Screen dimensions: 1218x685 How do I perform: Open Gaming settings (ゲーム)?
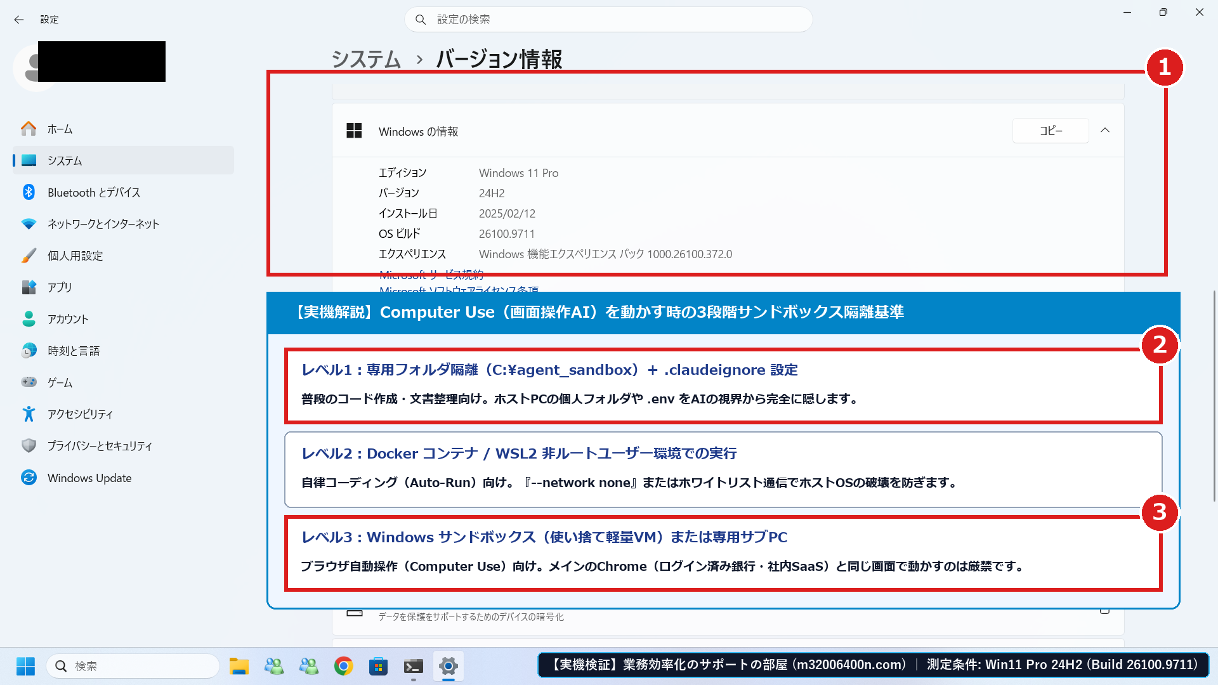click(x=123, y=382)
